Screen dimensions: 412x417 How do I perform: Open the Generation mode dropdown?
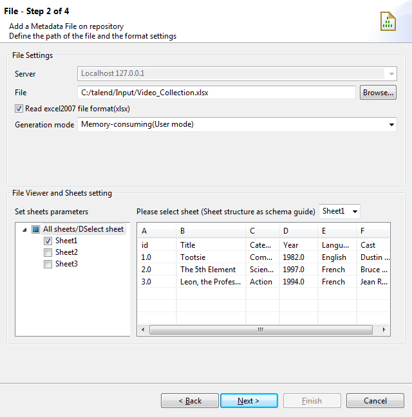(x=392, y=125)
